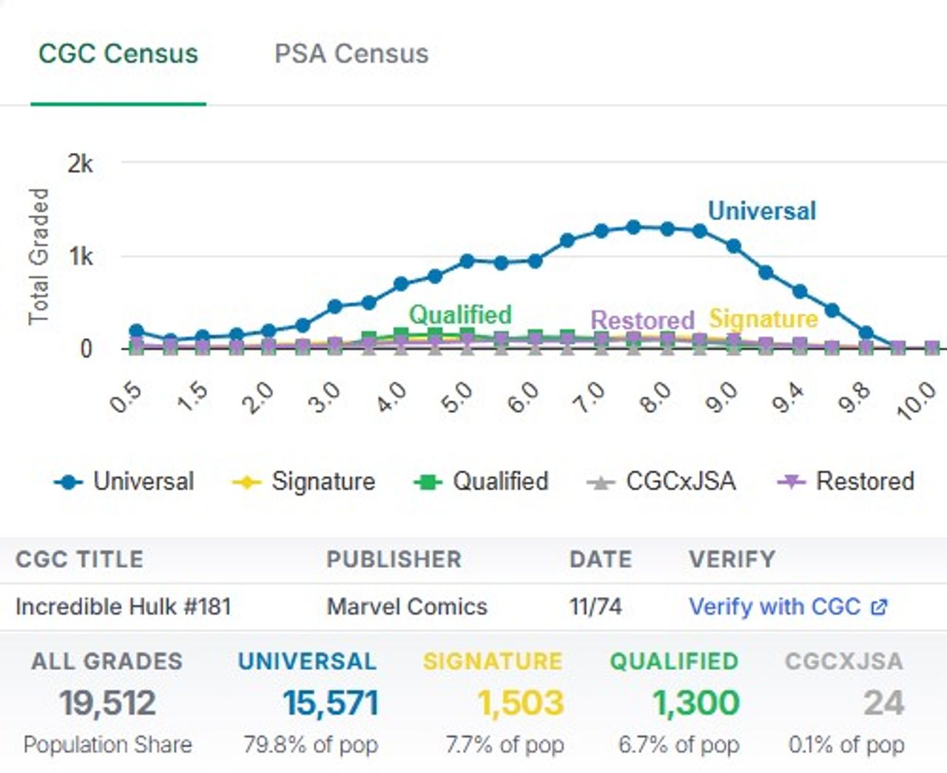Click the purple Restored legend marker icon
The height and width of the screenshot is (773, 947).
coord(791,482)
